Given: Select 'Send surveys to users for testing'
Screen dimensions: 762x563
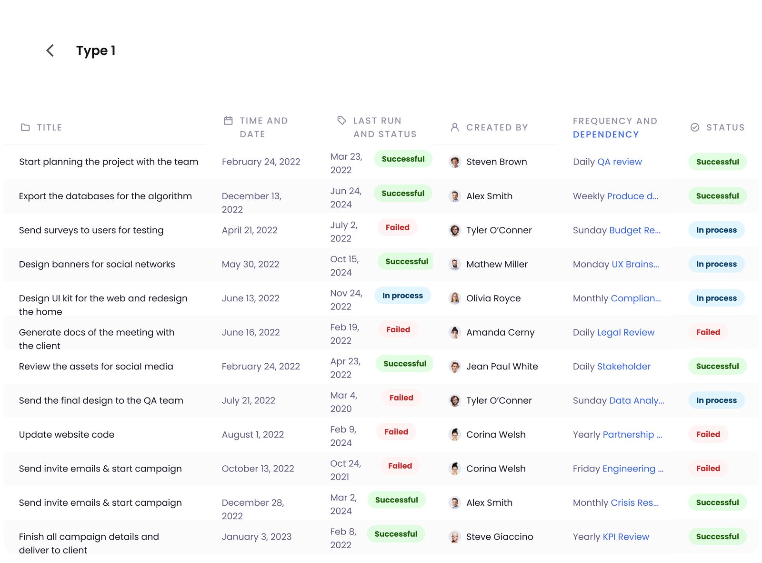Looking at the screenshot, I should pos(91,230).
